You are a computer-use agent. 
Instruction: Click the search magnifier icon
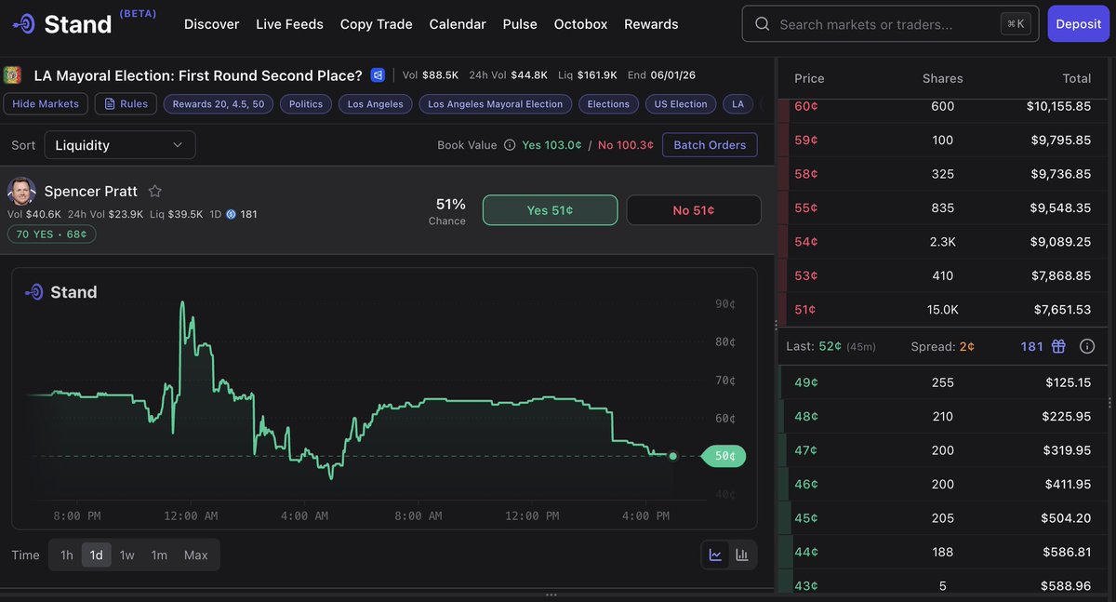pyautogui.click(x=763, y=24)
